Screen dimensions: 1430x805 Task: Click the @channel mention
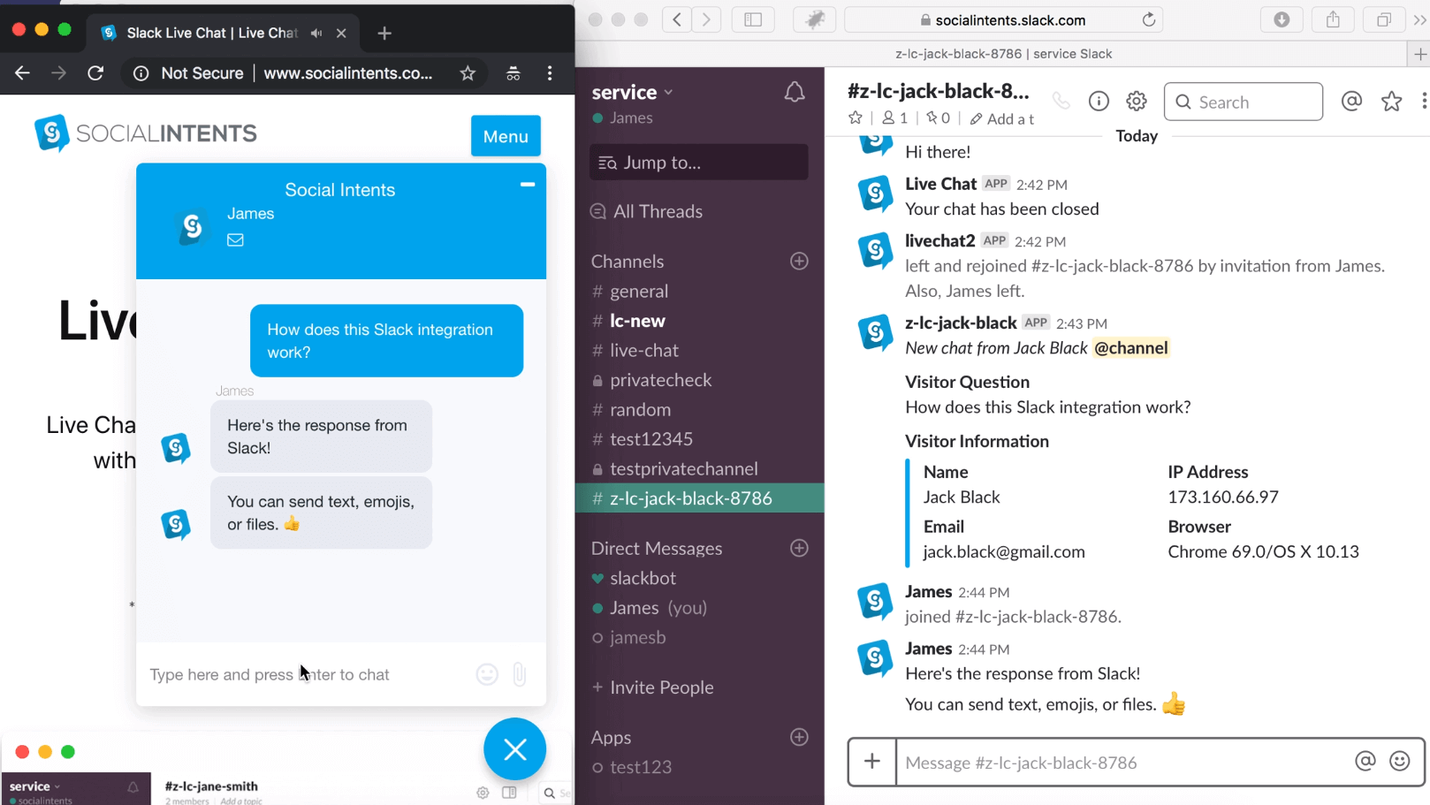1130,347
